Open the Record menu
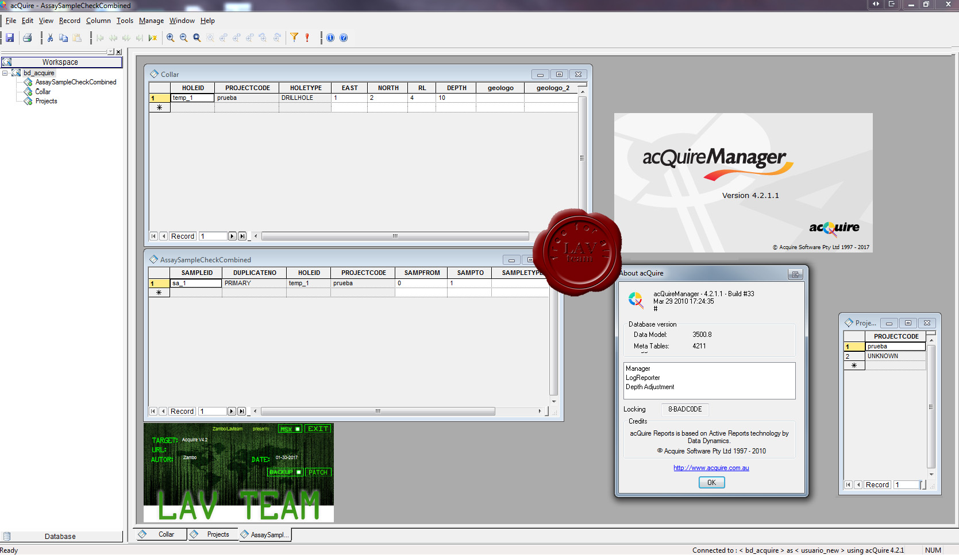 coord(70,21)
